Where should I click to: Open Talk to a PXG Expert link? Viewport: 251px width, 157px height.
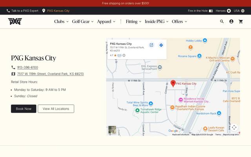(25, 11)
